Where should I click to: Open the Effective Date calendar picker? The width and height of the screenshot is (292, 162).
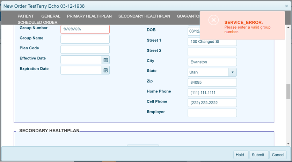click(105, 60)
